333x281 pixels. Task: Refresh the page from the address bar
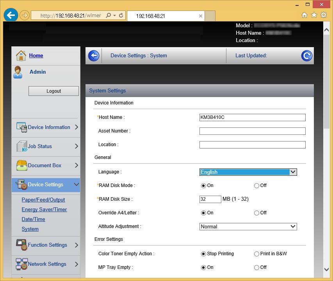[121, 15]
